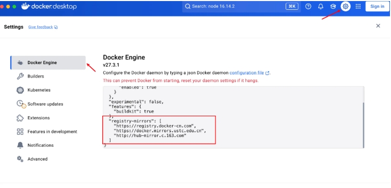This screenshot has height=188, width=391.
Task: Open the settings gear icon in header
Action: tap(346, 7)
